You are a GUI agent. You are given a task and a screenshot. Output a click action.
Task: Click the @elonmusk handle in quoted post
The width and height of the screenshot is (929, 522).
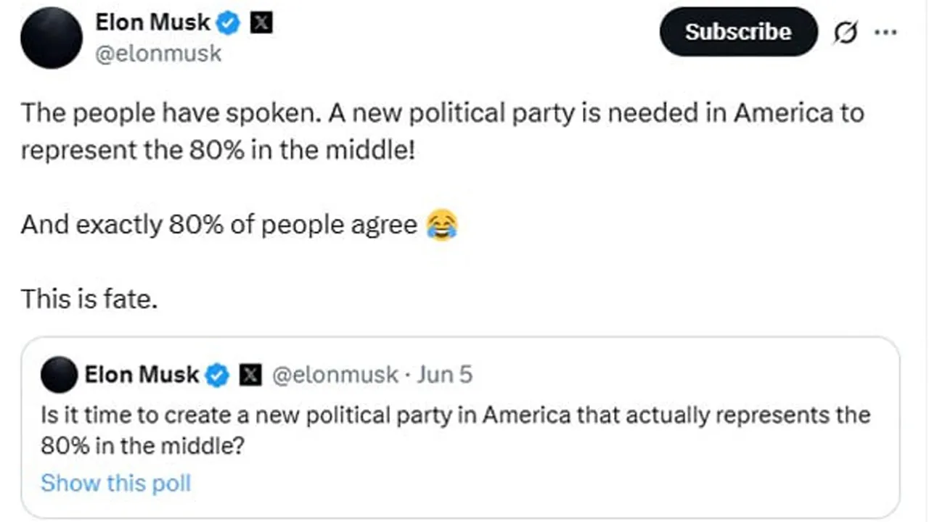tap(335, 375)
